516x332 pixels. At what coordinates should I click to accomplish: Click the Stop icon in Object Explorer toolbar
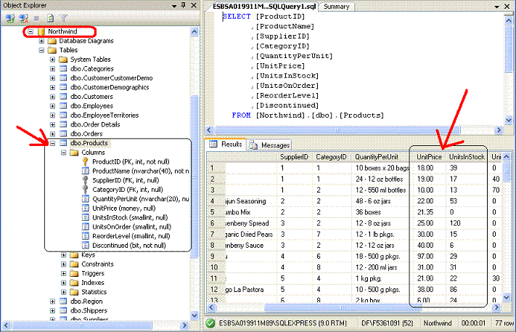coord(37,18)
